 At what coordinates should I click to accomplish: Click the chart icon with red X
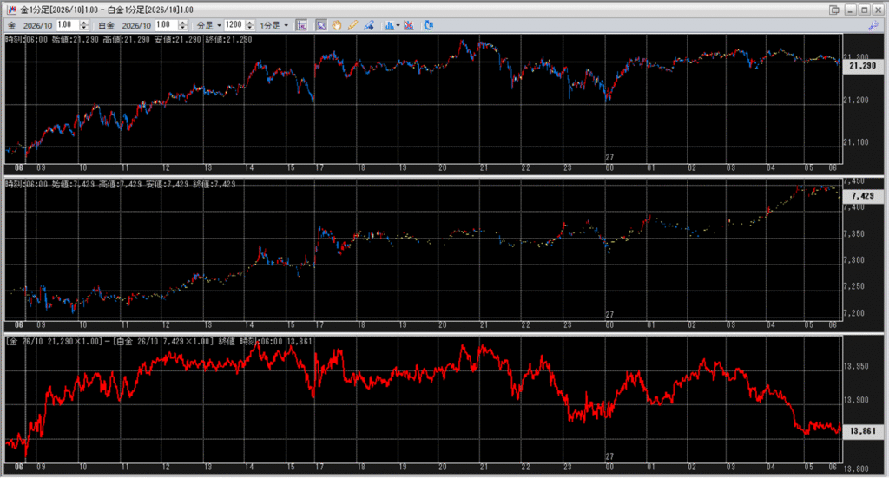point(410,25)
